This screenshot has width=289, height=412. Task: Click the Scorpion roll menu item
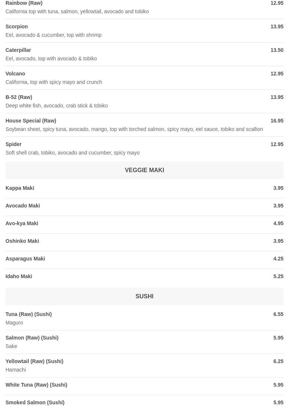click(144, 31)
